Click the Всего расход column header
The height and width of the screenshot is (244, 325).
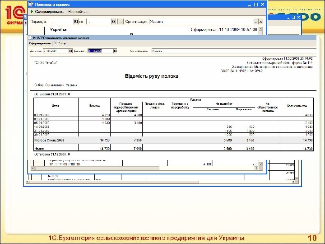(297, 105)
